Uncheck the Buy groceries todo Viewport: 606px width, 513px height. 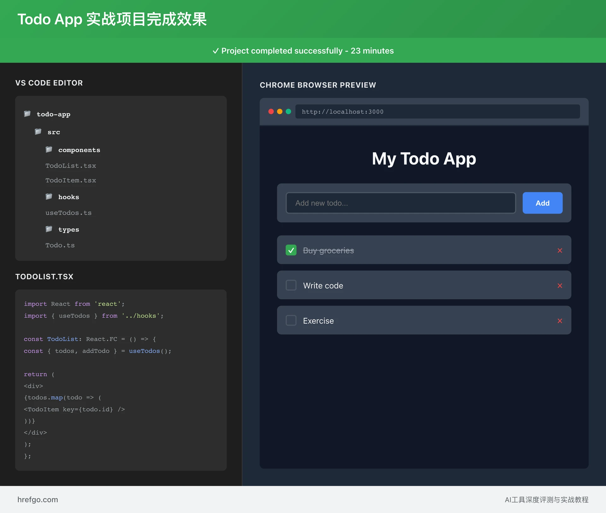[x=291, y=250]
